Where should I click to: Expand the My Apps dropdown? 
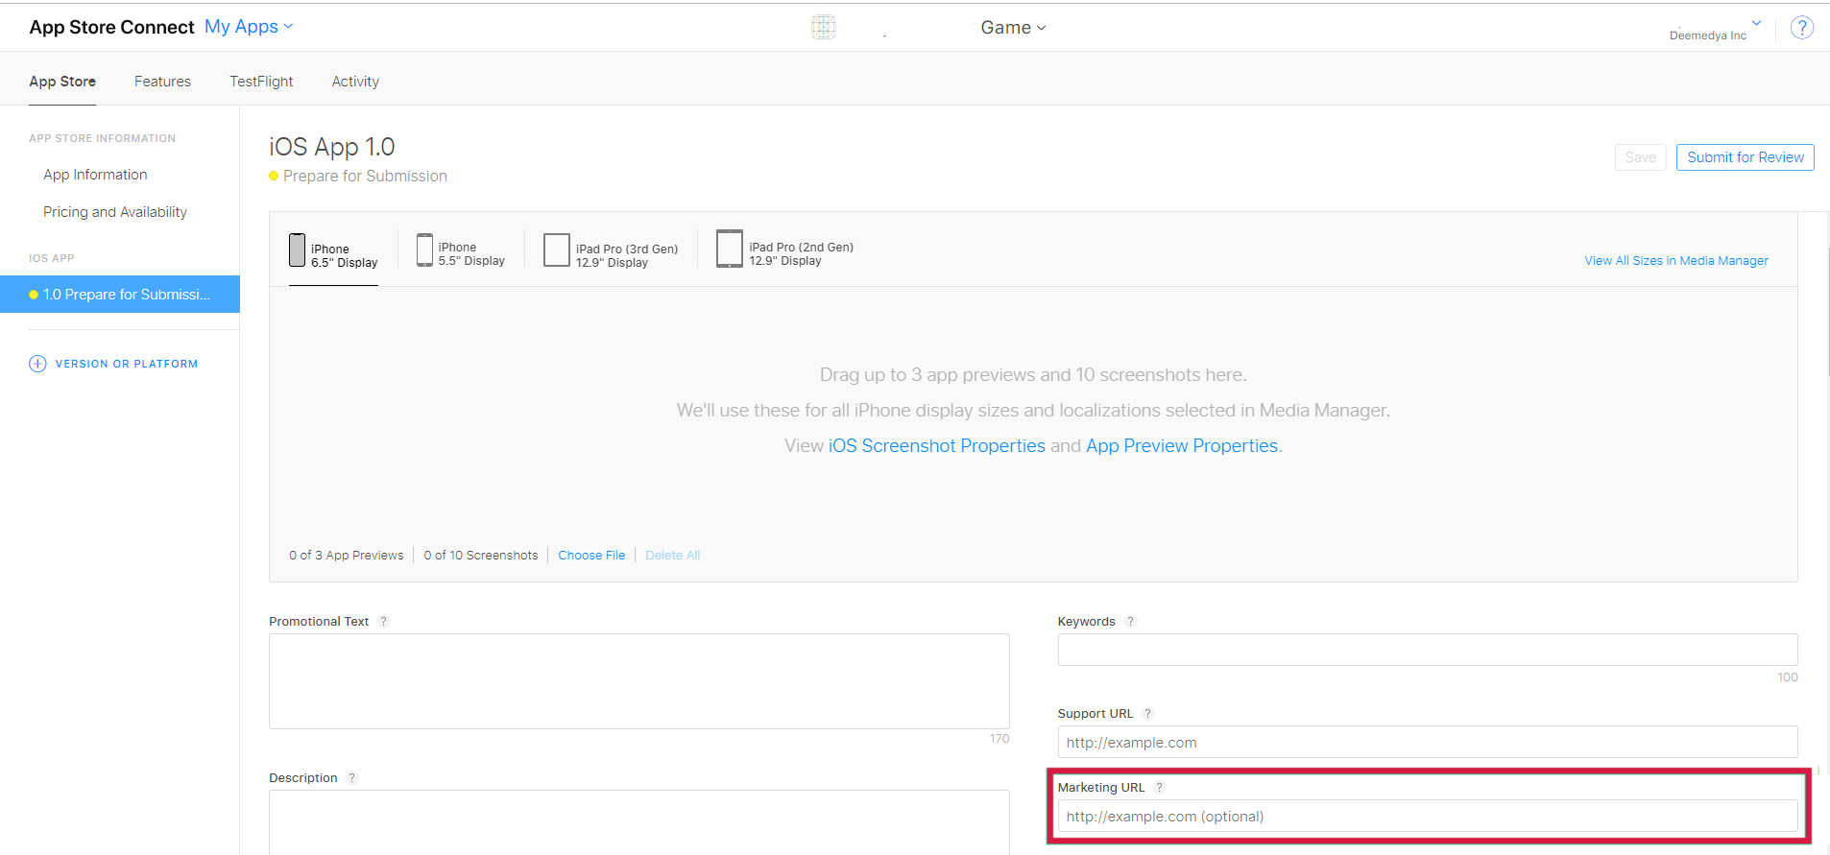tap(249, 27)
